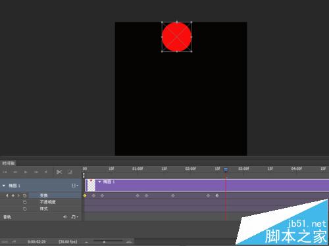Zoom out the timeline
Viewport: 329px width, 246px height.
pos(87,242)
